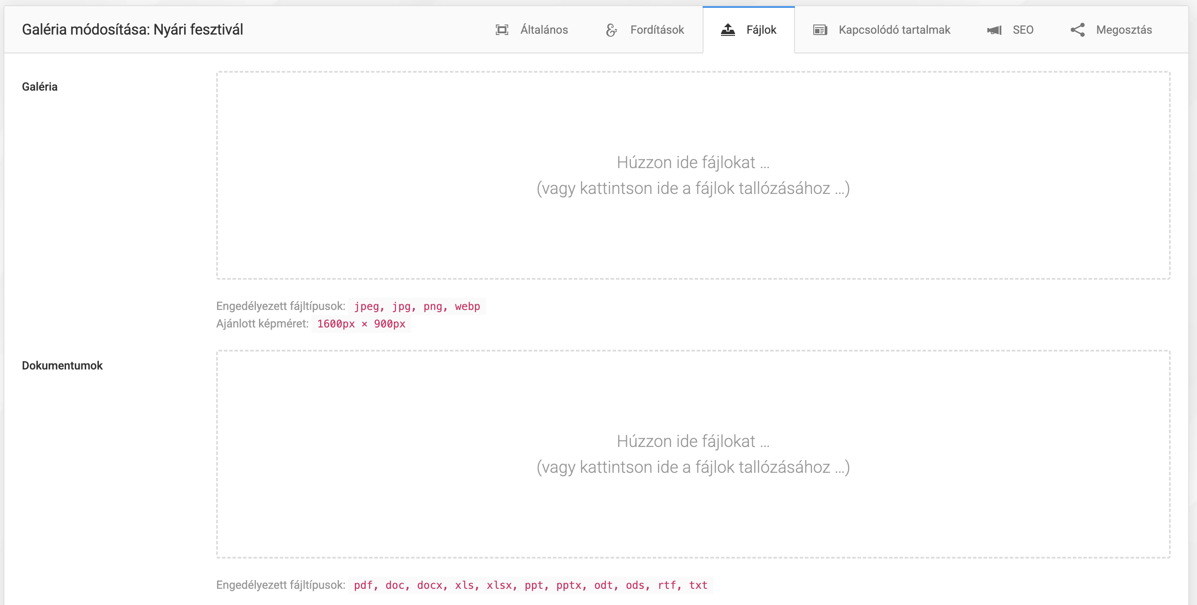Open the Általános tab
This screenshot has width=1197, height=605.
pos(544,30)
